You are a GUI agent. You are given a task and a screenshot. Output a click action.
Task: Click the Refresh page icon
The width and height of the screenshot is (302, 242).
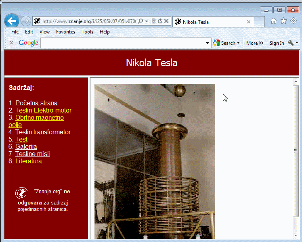[160, 21]
